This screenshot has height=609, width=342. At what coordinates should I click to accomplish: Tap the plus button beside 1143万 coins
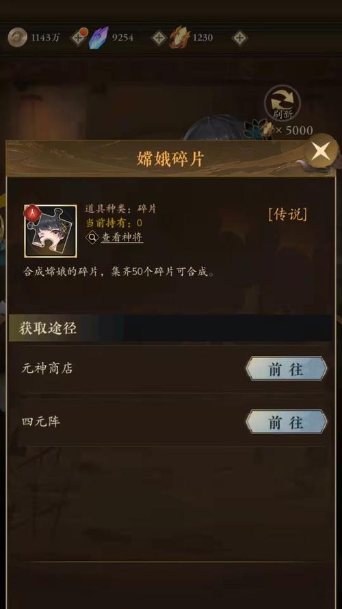click(78, 38)
